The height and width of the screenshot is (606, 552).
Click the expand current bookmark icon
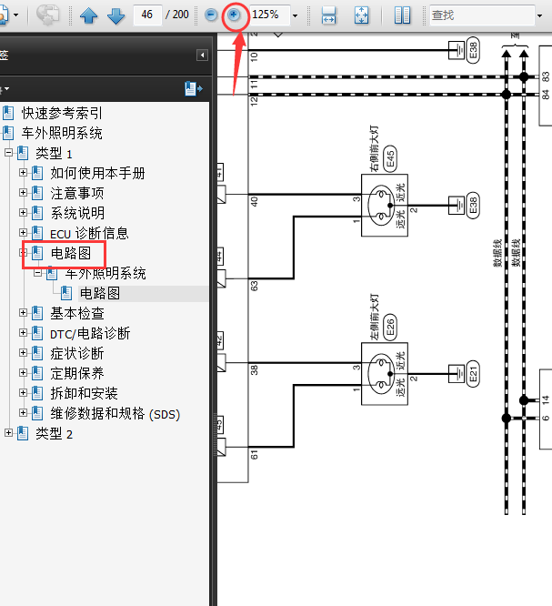coord(194,88)
